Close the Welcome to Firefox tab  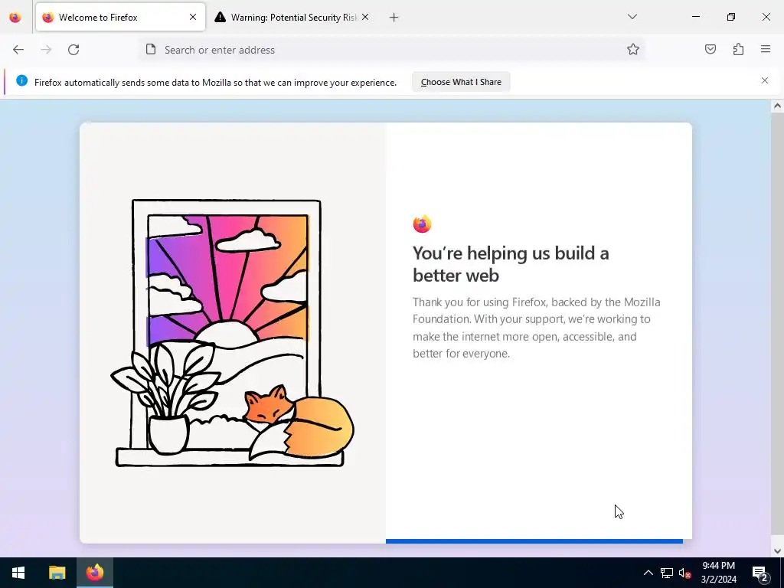pos(192,17)
